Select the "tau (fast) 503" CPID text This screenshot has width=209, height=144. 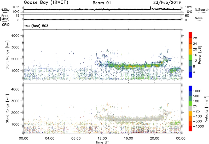click(x=36, y=26)
